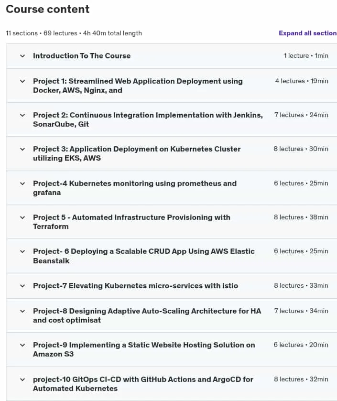Select Introduction To The Course title
337x401 pixels.
pos(82,56)
